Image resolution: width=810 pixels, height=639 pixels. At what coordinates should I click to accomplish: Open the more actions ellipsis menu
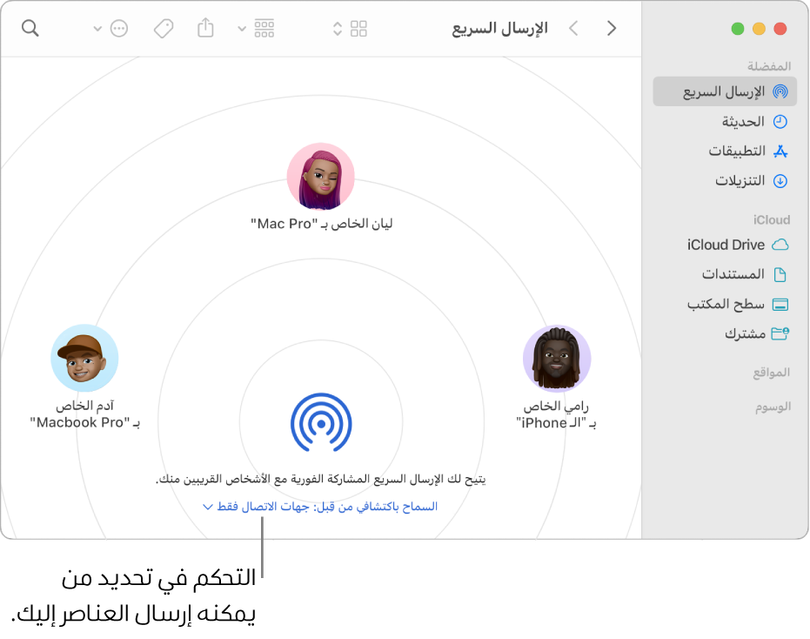point(119,29)
